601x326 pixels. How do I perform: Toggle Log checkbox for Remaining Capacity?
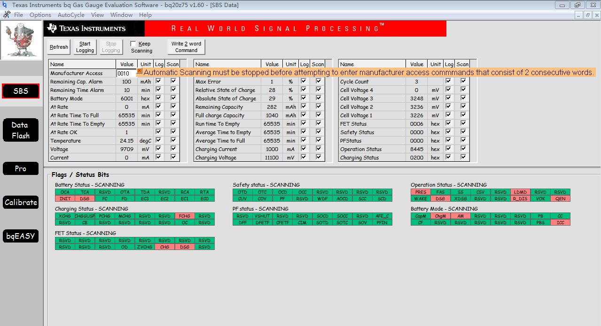pos(304,106)
